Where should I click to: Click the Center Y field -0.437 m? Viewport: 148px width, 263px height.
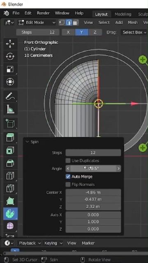(93, 199)
